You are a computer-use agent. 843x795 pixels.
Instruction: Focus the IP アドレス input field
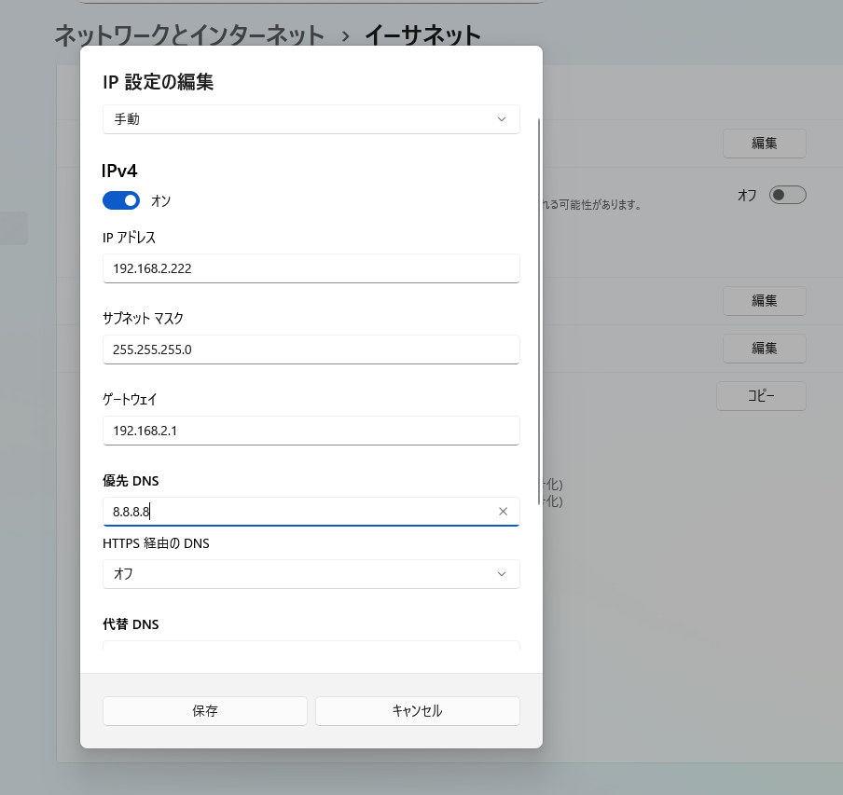311,268
